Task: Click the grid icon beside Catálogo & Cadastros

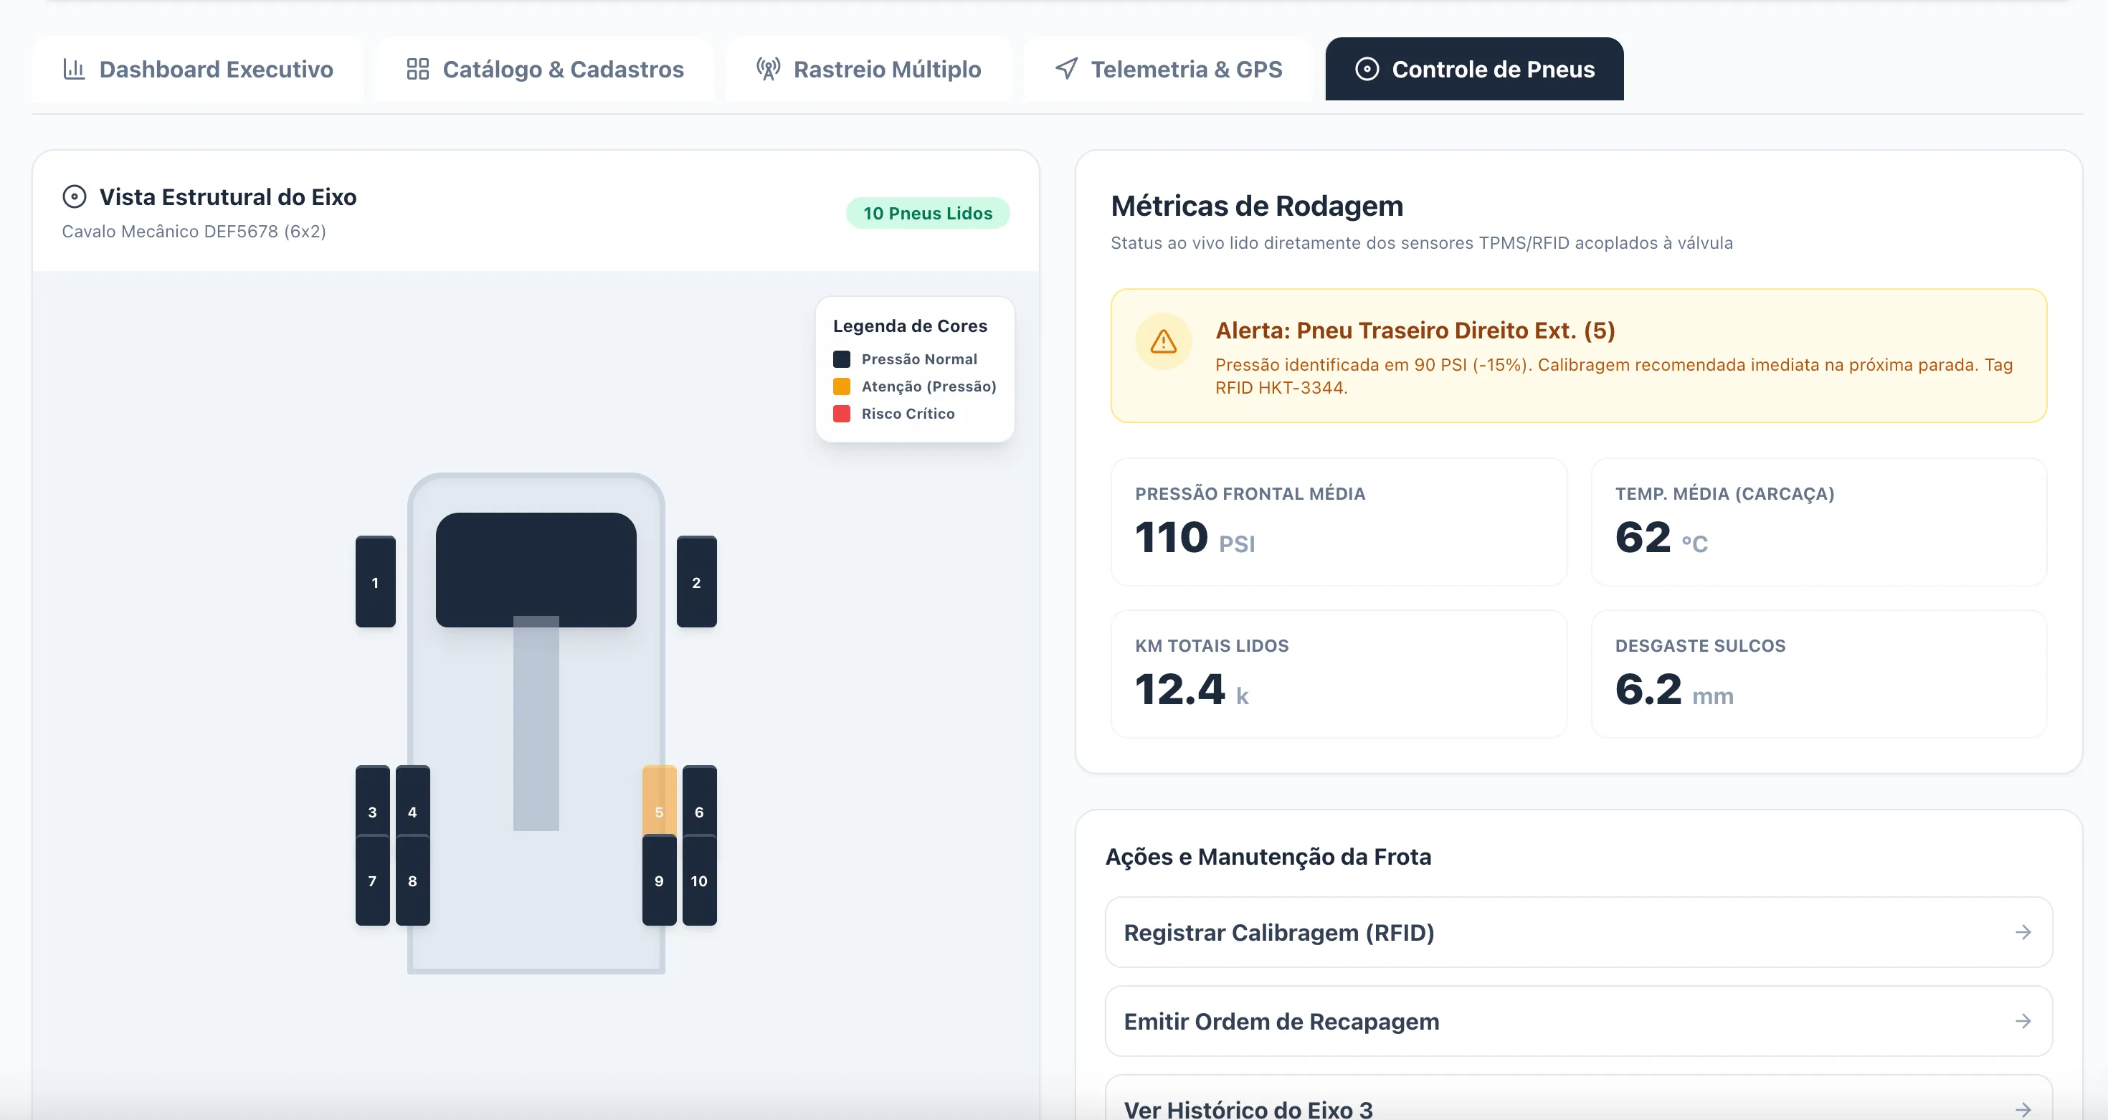Action: pyautogui.click(x=417, y=69)
